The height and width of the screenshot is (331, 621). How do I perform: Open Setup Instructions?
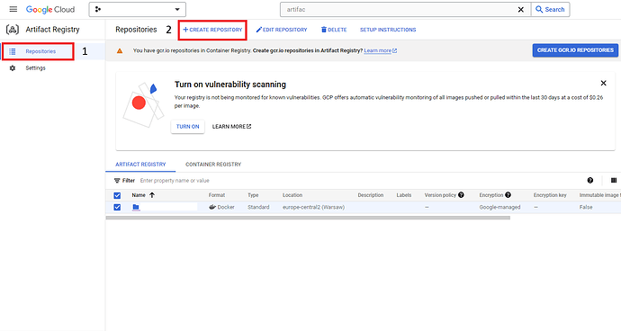click(388, 30)
